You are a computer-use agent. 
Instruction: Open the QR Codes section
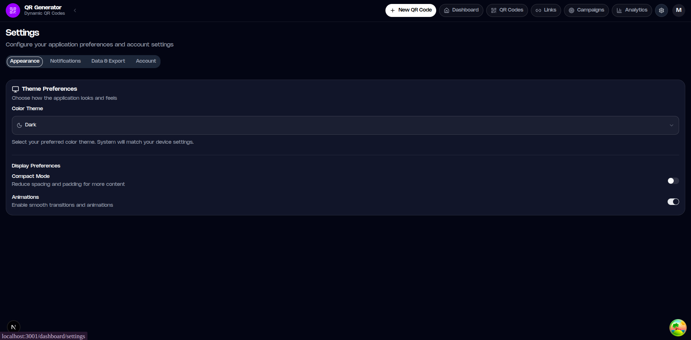click(507, 10)
